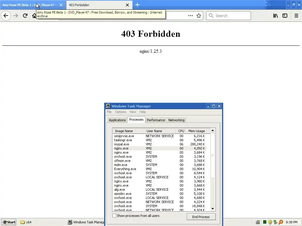The height and width of the screenshot is (226, 302).
Task: Select the mdm.exe process row
Action: [x=160, y=165]
